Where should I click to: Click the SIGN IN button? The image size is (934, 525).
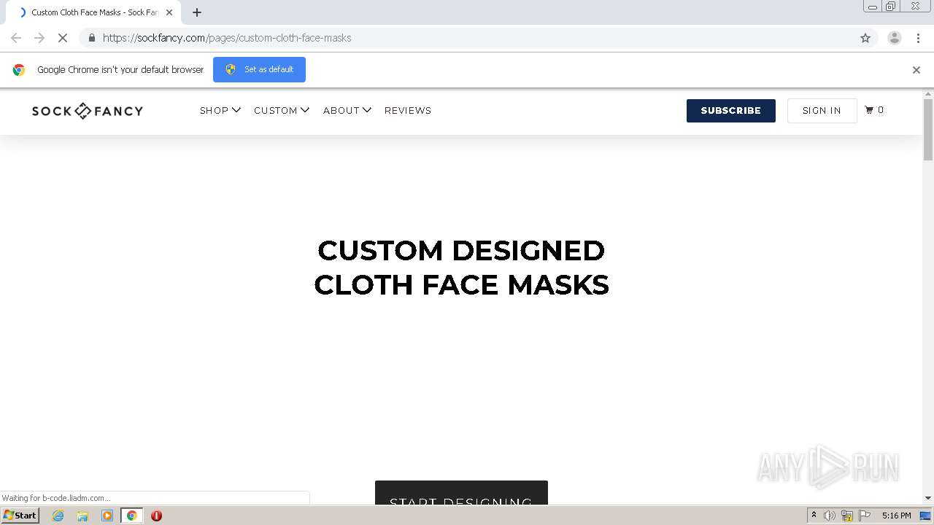pyautogui.click(x=822, y=111)
